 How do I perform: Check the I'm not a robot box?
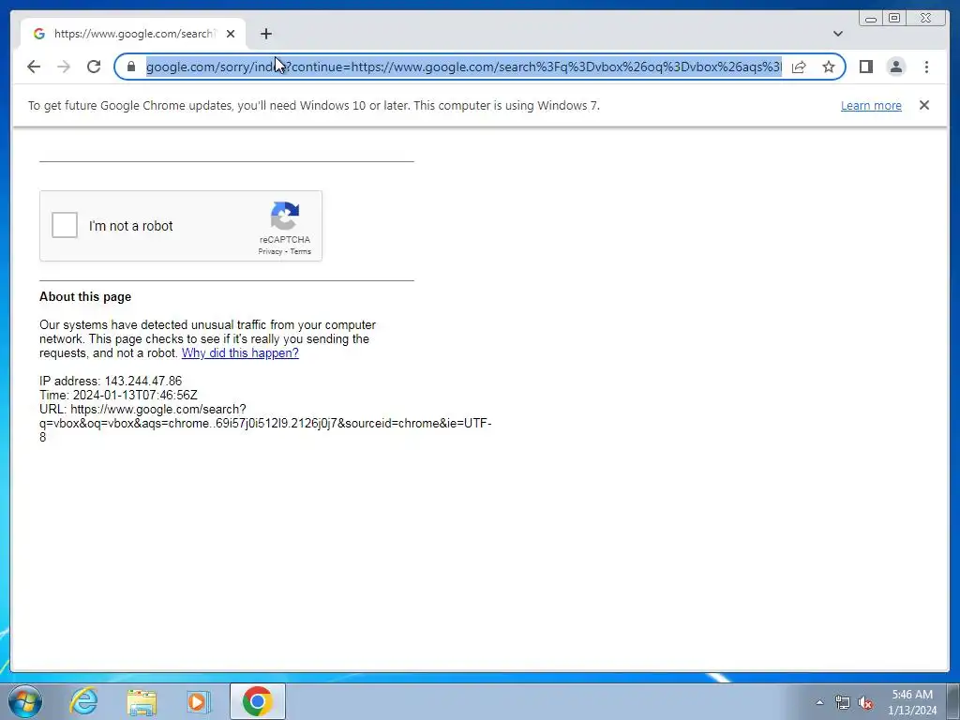(x=65, y=225)
